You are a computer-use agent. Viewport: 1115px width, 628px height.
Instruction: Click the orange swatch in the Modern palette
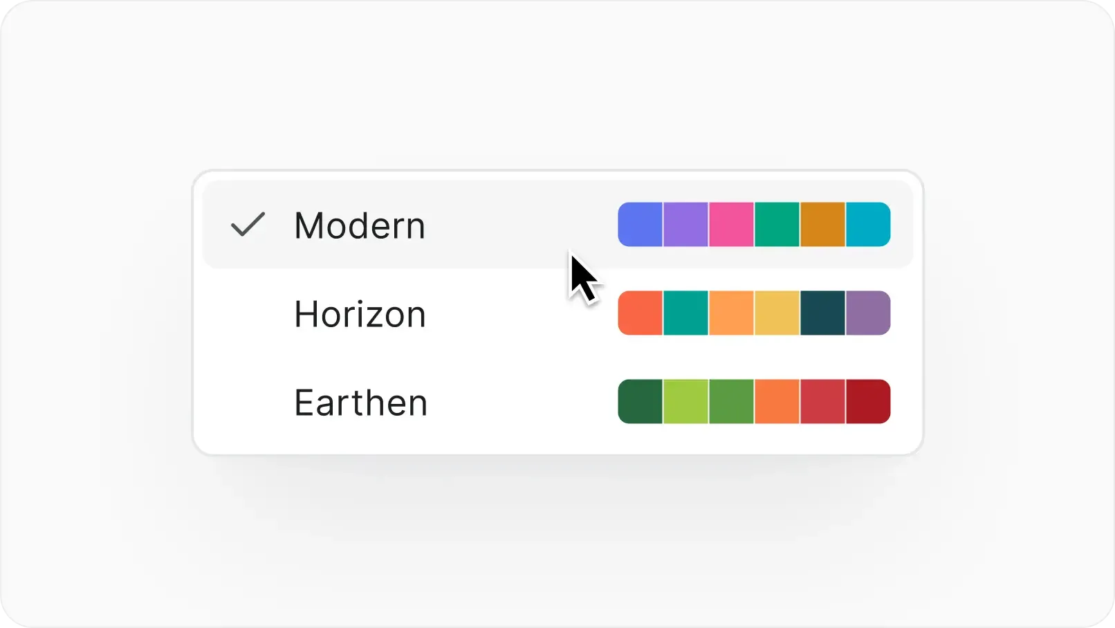tap(822, 224)
